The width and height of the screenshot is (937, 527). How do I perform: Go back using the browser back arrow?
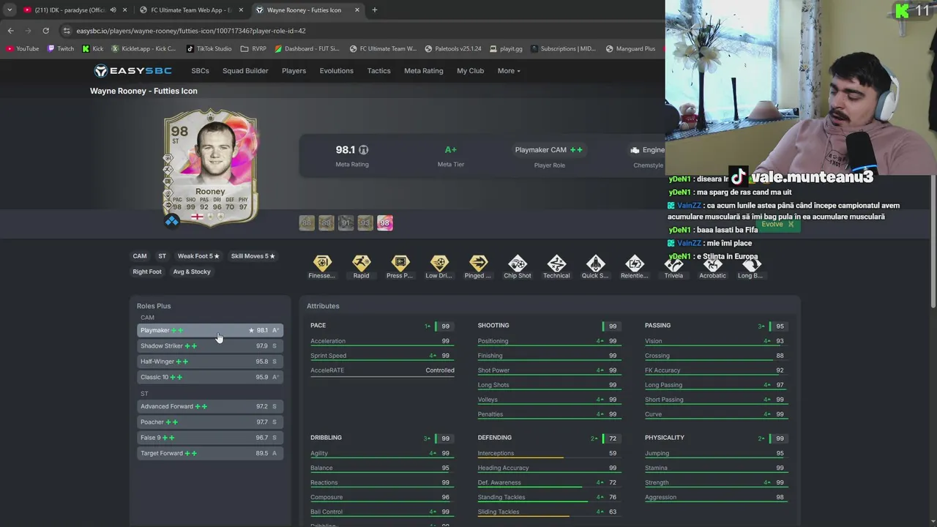pos(10,31)
